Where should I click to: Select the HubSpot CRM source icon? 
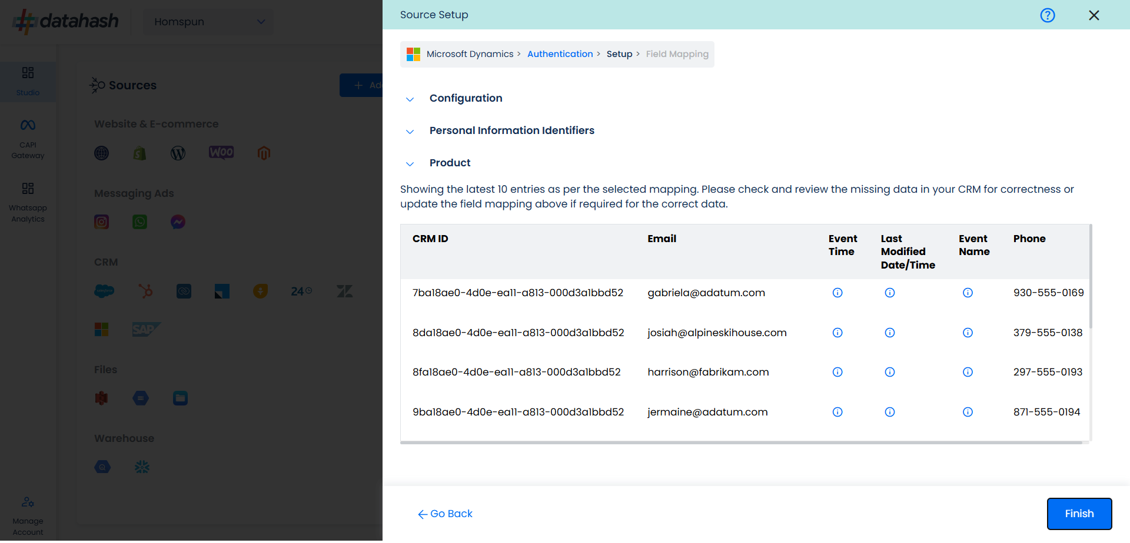145,291
